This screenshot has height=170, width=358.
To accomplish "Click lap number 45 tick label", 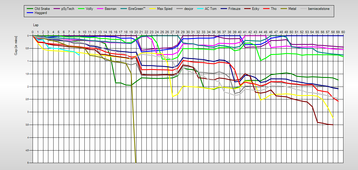I will pyautogui.click(x=266, y=32).
